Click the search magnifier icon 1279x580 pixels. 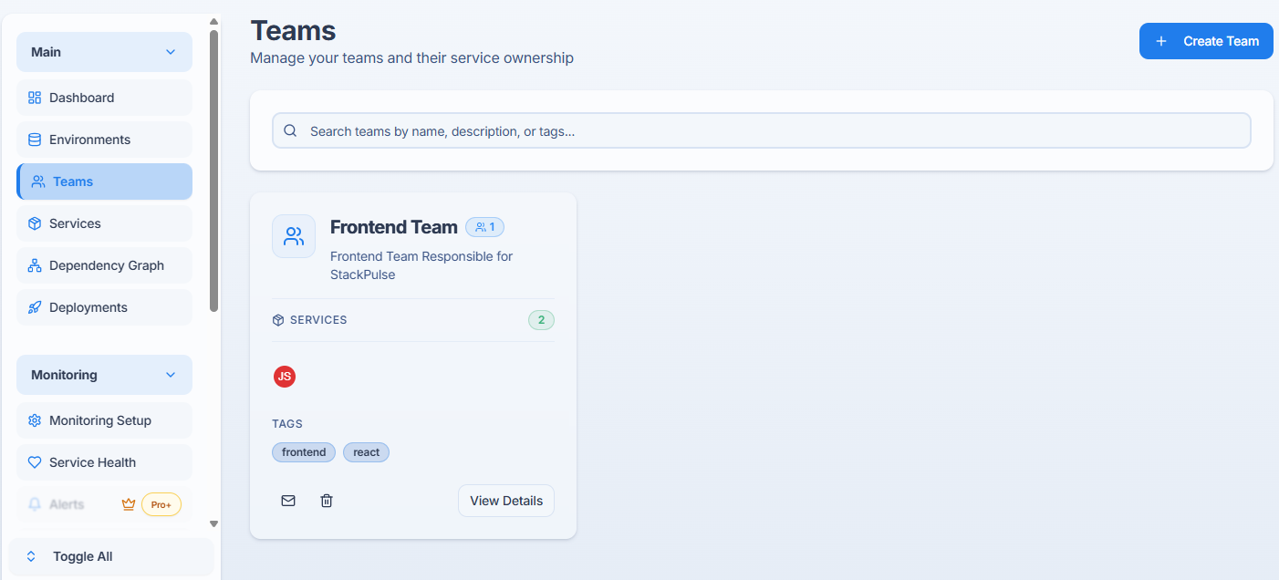tap(291, 131)
